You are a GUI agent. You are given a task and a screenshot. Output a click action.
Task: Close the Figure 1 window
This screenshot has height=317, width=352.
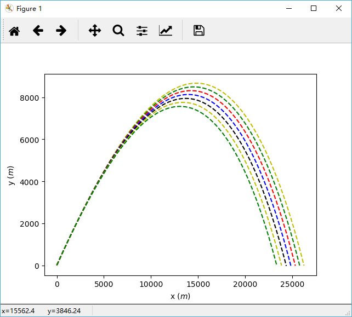pos(339,8)
